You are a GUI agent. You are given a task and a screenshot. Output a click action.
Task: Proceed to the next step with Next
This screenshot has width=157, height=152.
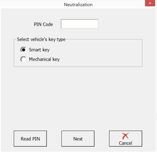(x=78, y=138)
